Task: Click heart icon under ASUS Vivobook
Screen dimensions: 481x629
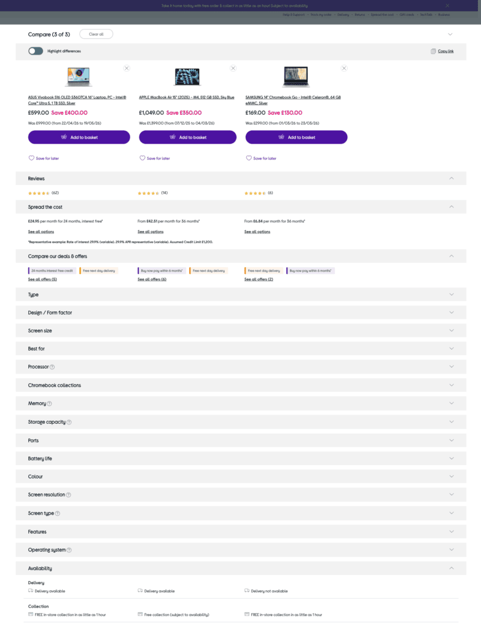Action: pos(31,158)
